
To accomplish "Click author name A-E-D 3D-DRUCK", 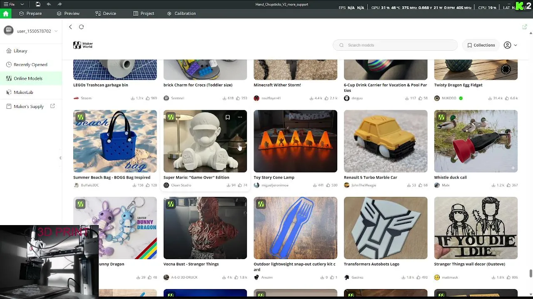I will [184, 277].
